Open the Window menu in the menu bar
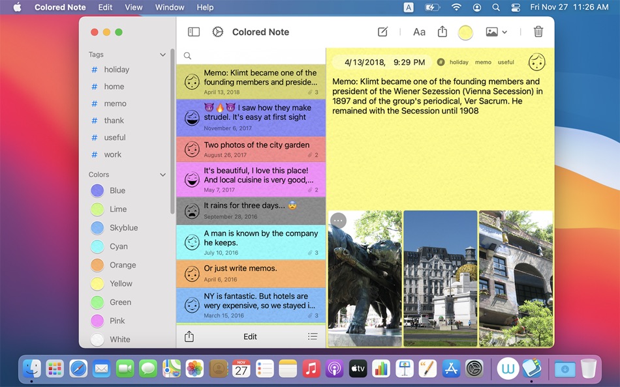The height and width of the screenshot is (387, 620). [x=169, y=7]
